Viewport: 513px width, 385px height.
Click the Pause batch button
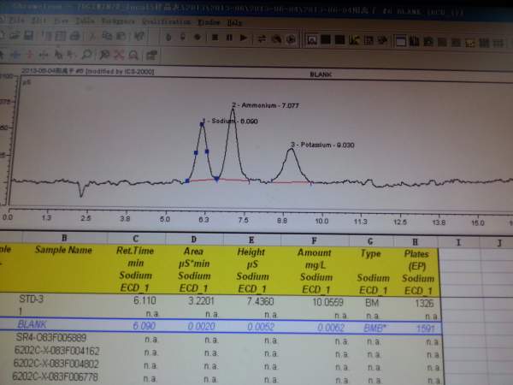click(x=229, y=38)
